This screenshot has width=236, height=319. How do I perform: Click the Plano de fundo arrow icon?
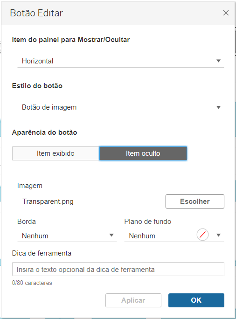click(218, 235)
